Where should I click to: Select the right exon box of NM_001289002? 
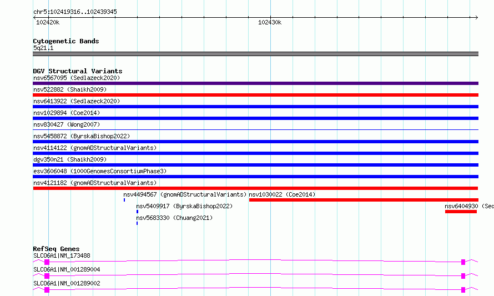463,290
